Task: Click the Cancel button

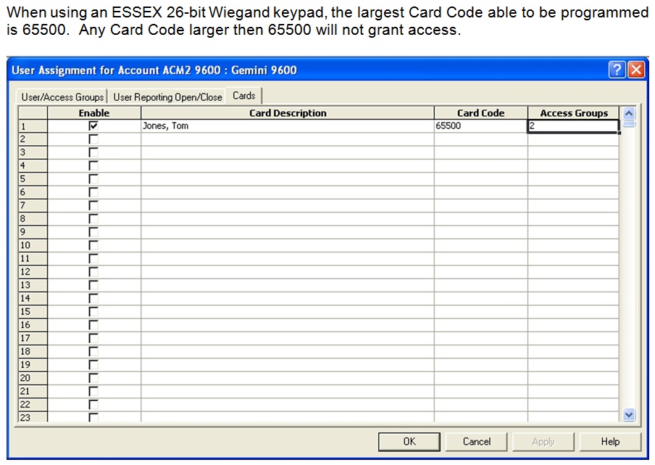Action: click(x=477, y=441)
